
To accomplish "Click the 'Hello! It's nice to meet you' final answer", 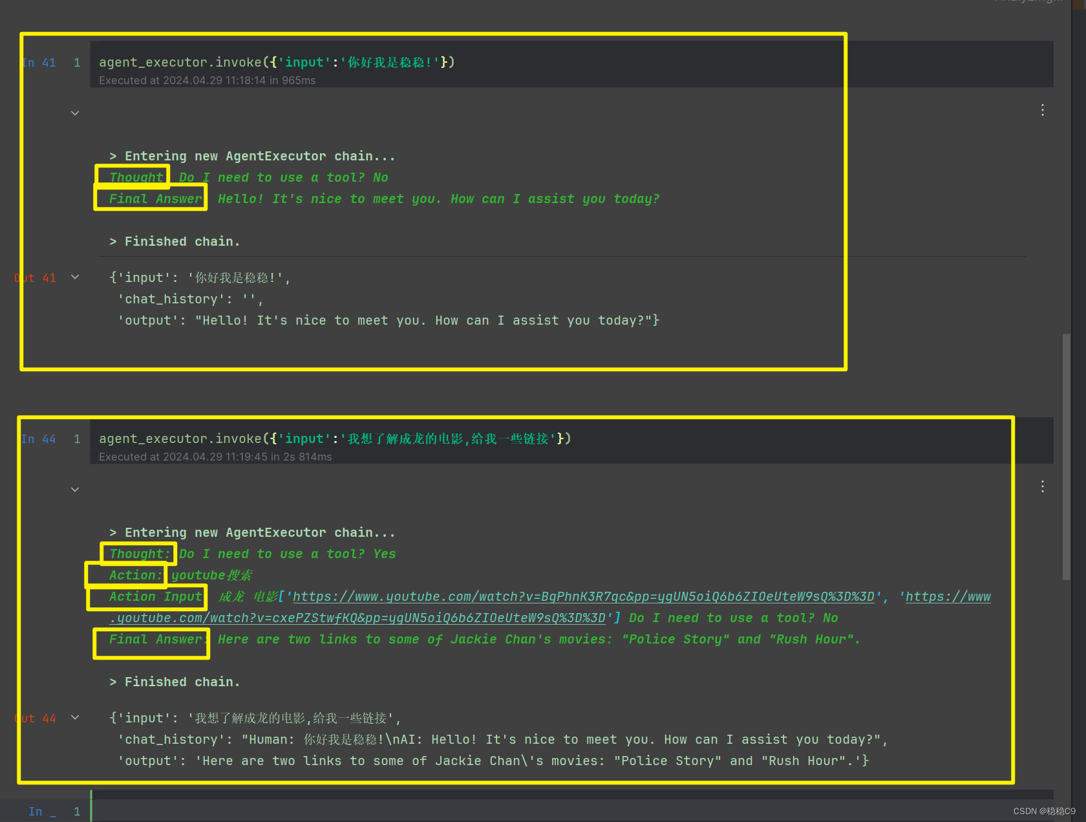I will [438, 199].
